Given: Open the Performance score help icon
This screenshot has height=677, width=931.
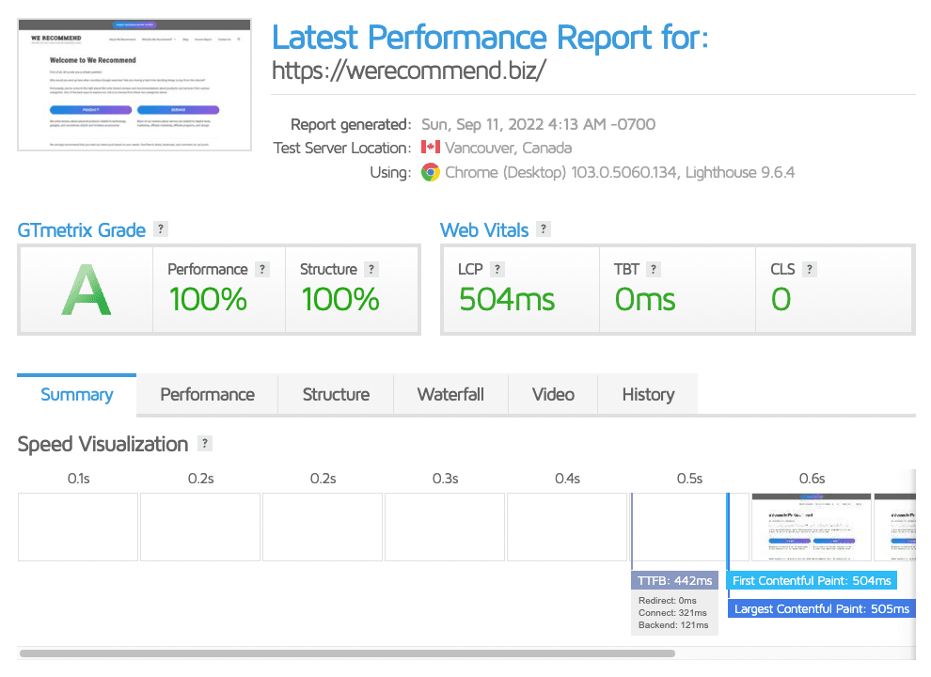Looking at the screenshot, I should pyautogui.click(x=262, y=270).
